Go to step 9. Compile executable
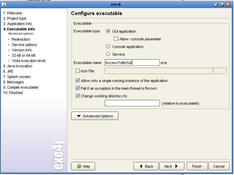The height and width of the screenshot is (175, 234). [21, 87]
